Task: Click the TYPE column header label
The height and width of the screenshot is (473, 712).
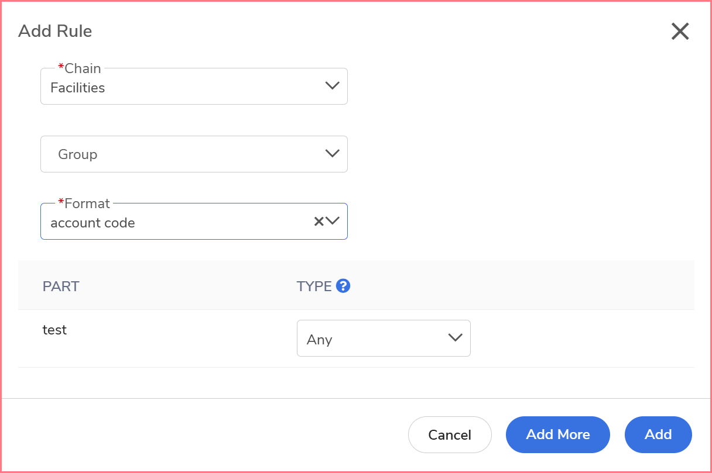Action: (314, 286)
